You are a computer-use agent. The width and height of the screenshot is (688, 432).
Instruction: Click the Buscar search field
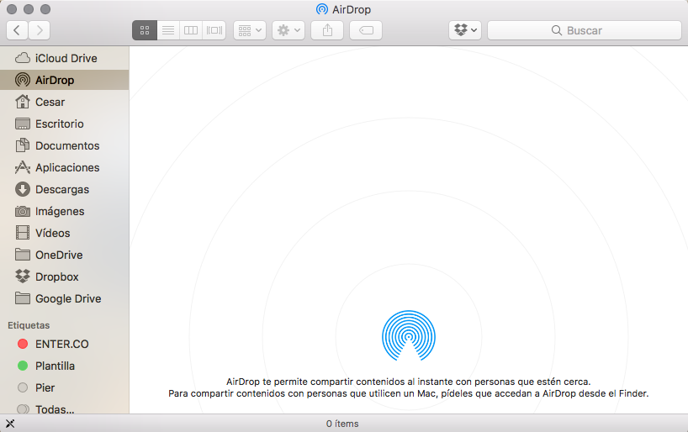click(585, 30)
